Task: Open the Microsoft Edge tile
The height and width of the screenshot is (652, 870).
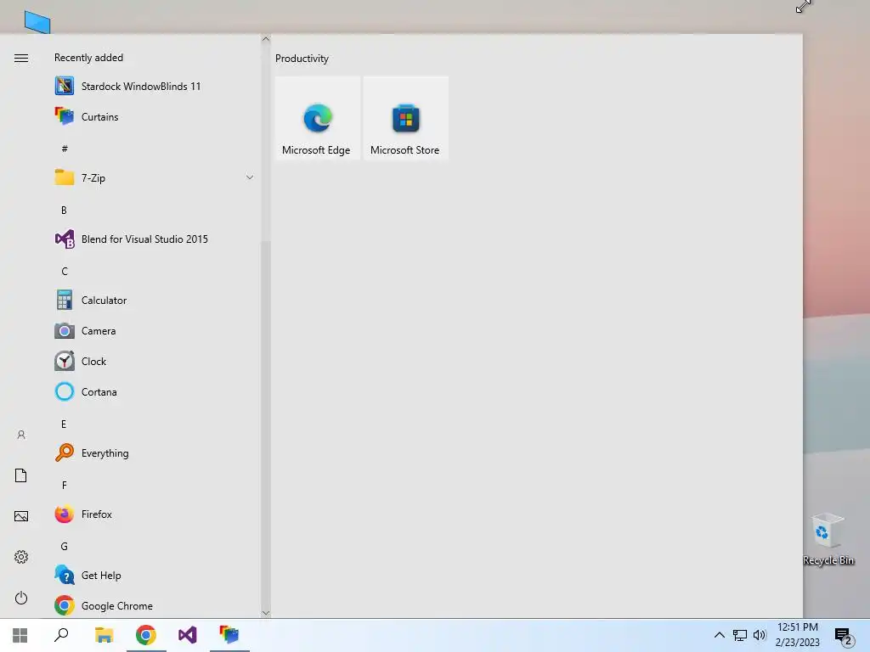Action: 318,118
